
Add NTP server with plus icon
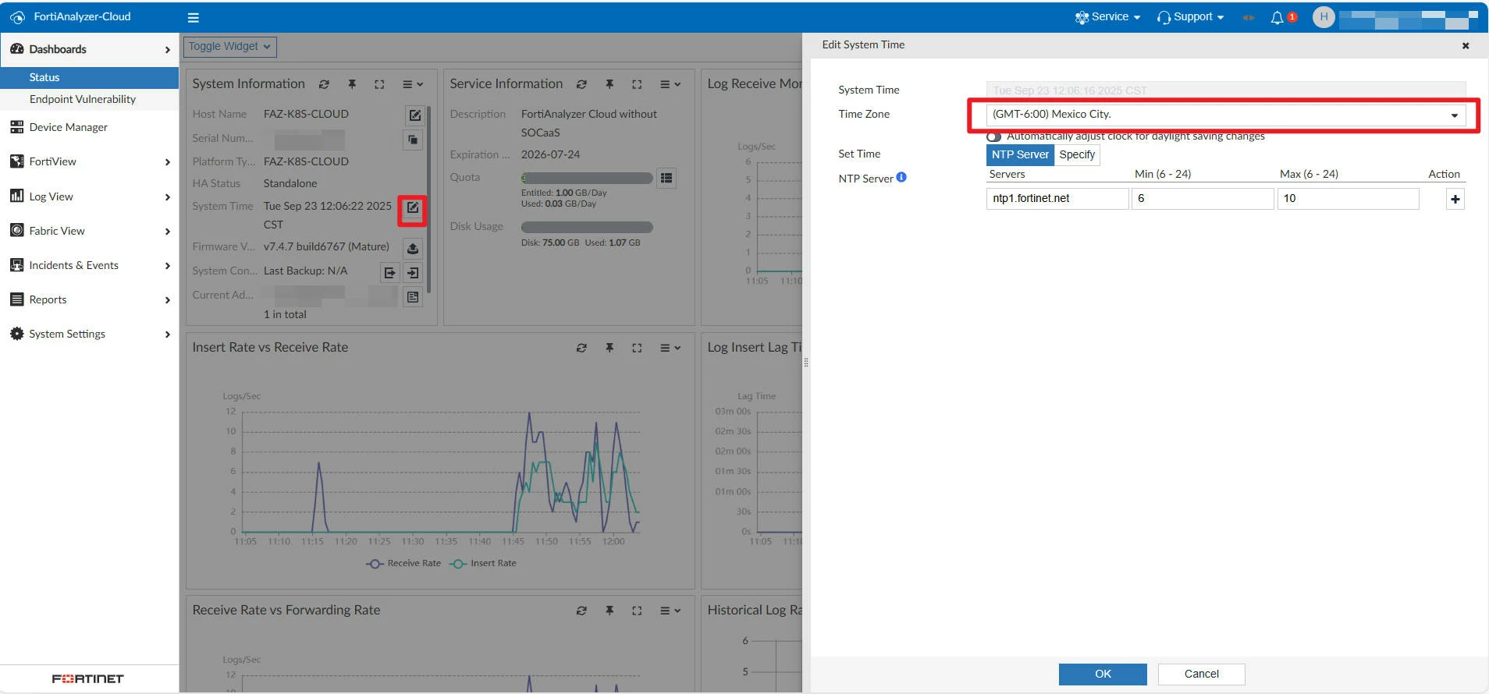[x=1455, y=199]
